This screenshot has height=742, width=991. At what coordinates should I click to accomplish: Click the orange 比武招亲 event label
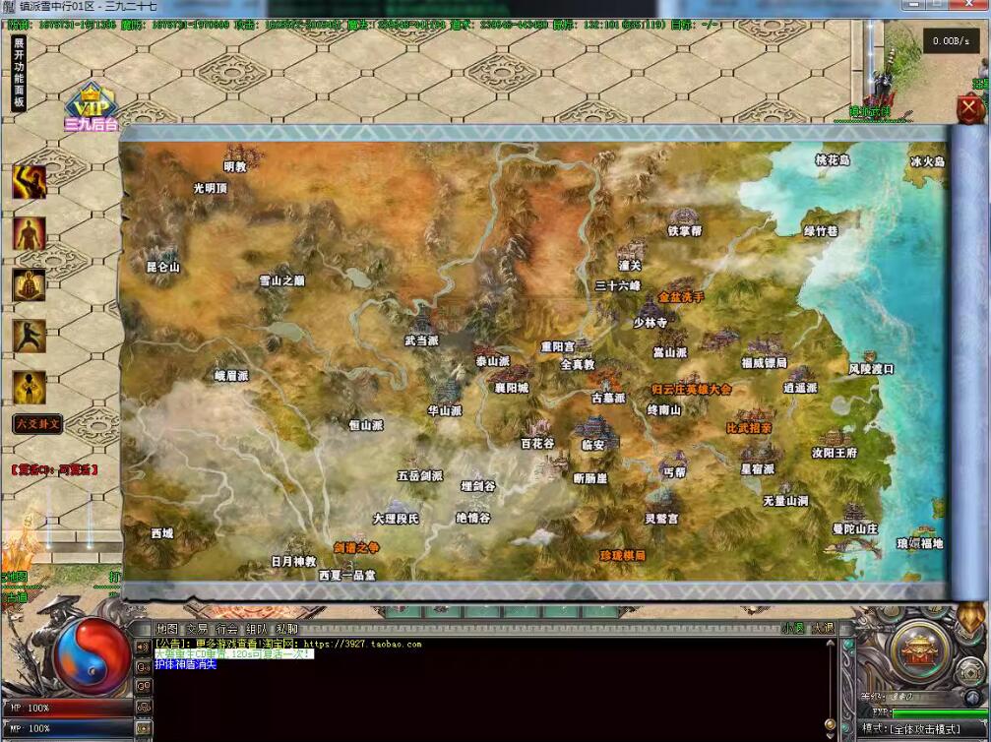coord(749,428)
